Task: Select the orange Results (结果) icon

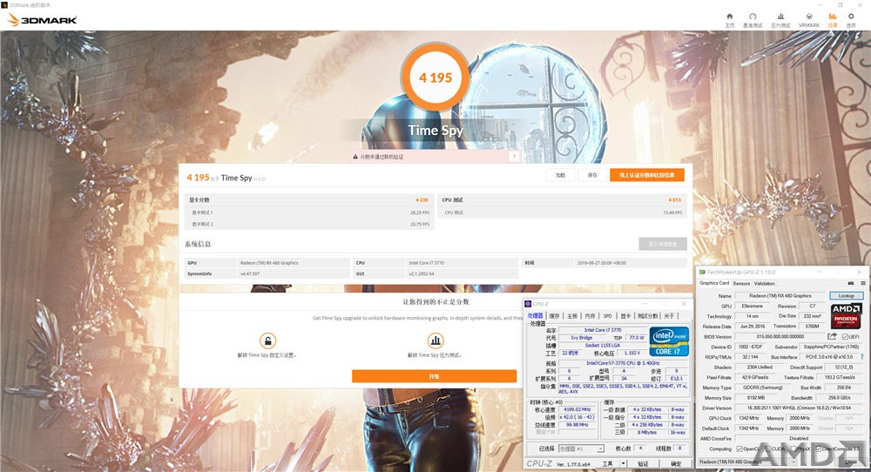Action: click(833, 17)
